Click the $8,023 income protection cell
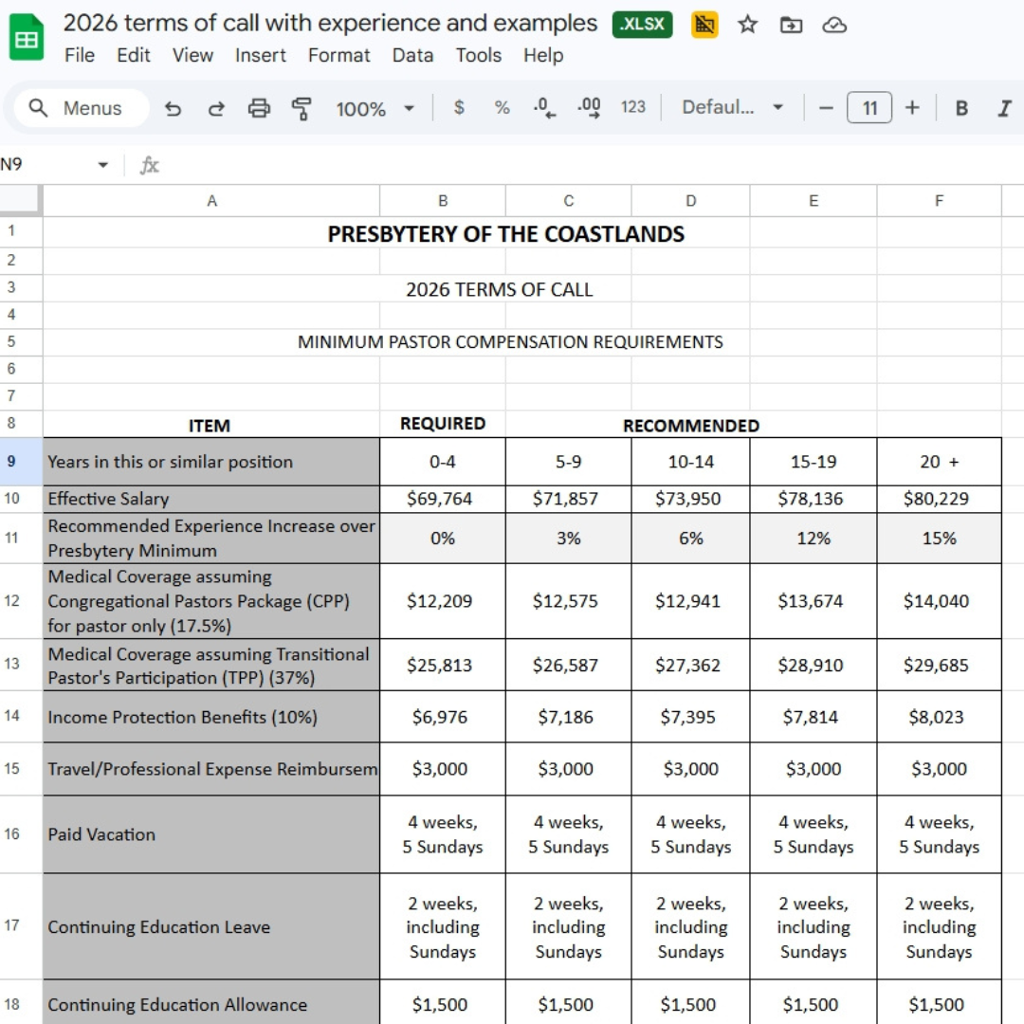Image resolution: width=1024 pixels, height=1024 pixels. (x=939, y=717)
